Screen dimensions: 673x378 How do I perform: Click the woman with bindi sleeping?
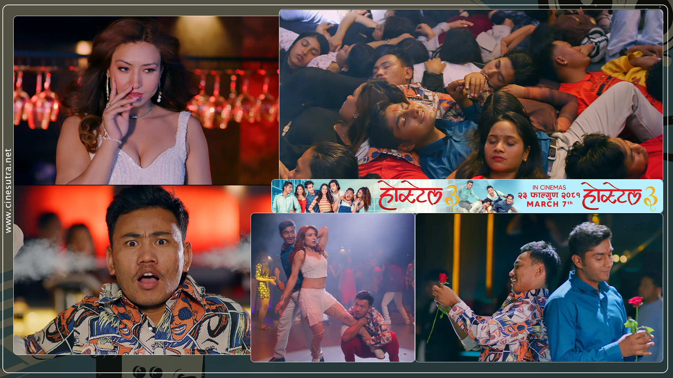pyautogui.click(x=501, y=147)
